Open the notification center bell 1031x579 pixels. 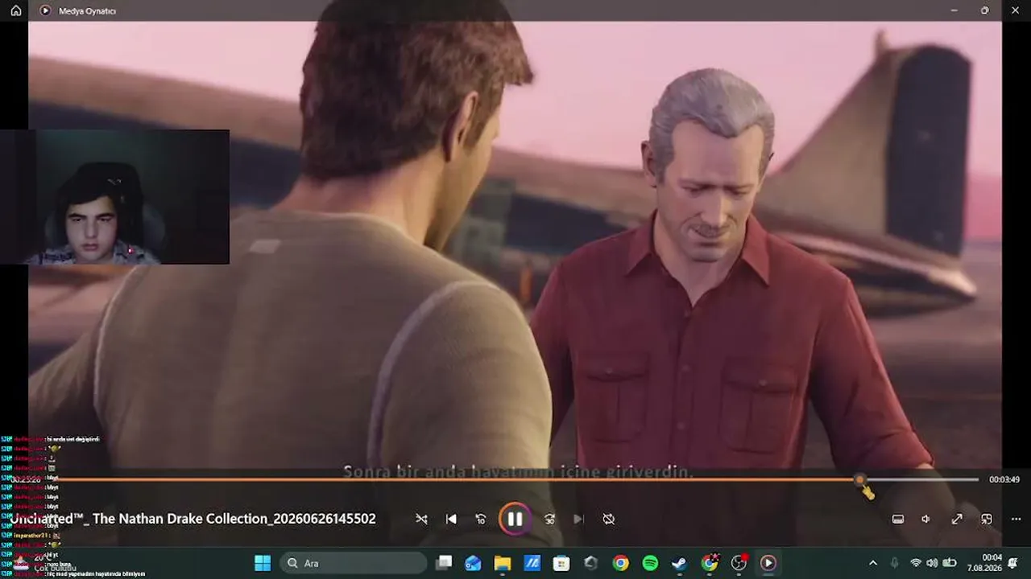pos(1012,563)
